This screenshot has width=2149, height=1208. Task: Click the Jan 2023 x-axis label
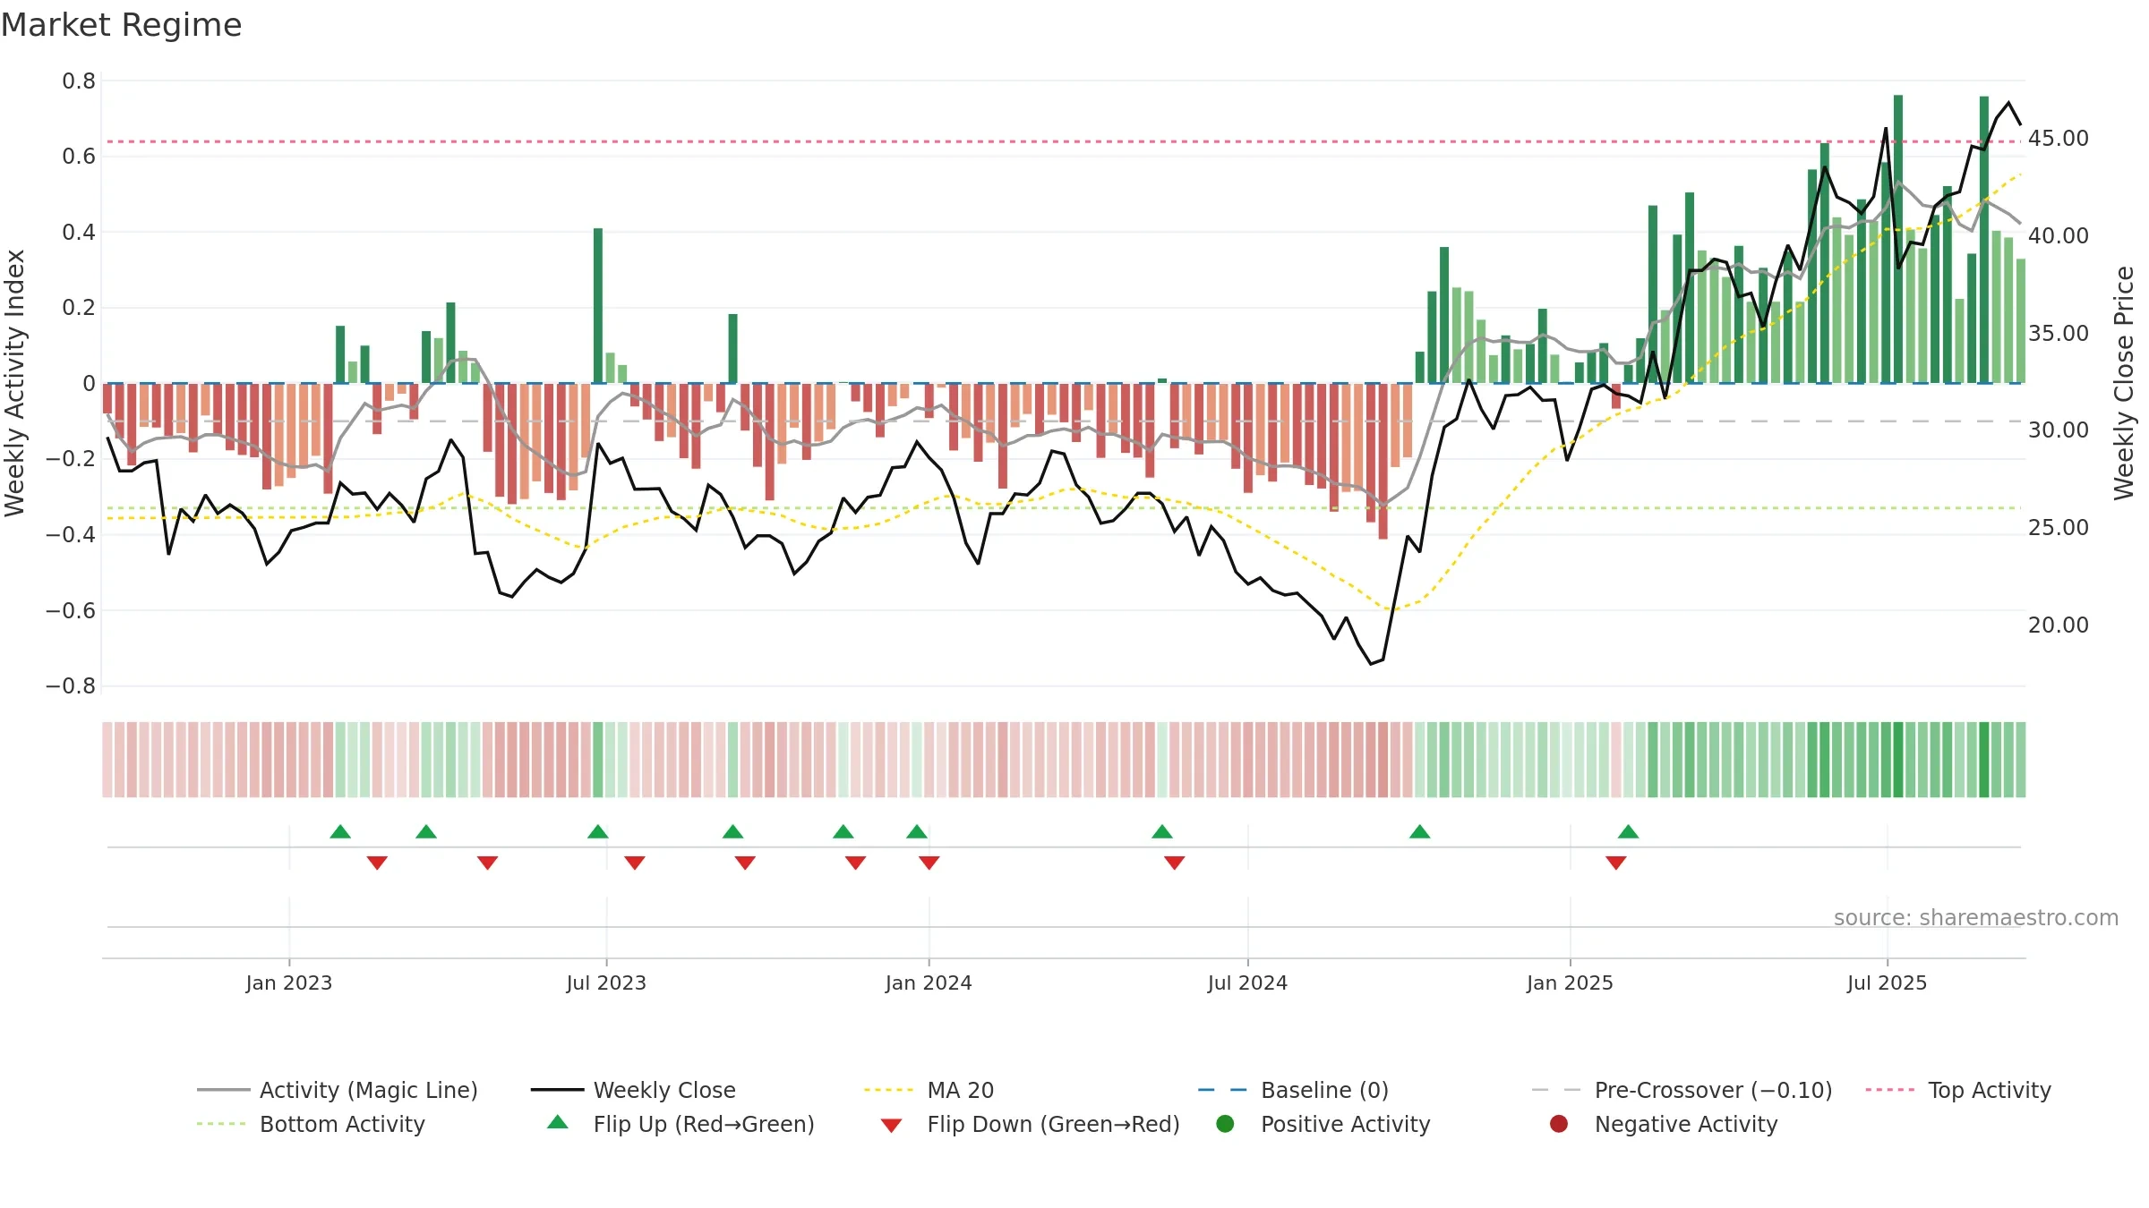pyautogui.click(x=289, y=983)
